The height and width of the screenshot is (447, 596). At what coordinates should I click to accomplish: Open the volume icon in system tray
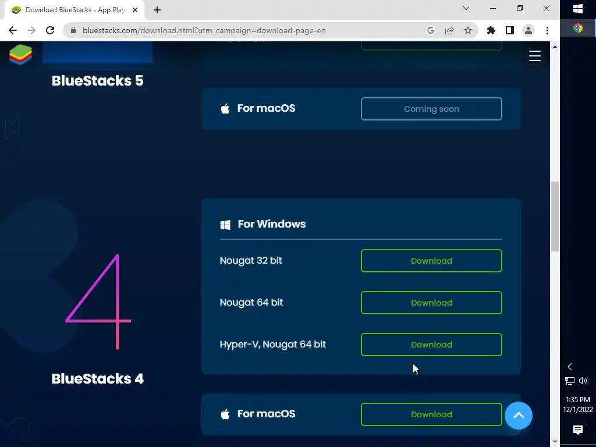583,381
